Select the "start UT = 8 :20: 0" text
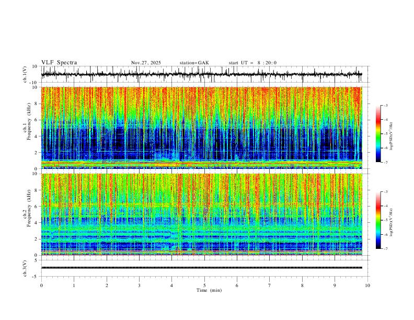This screenshot has width=414, height=320. coord(252,63)
